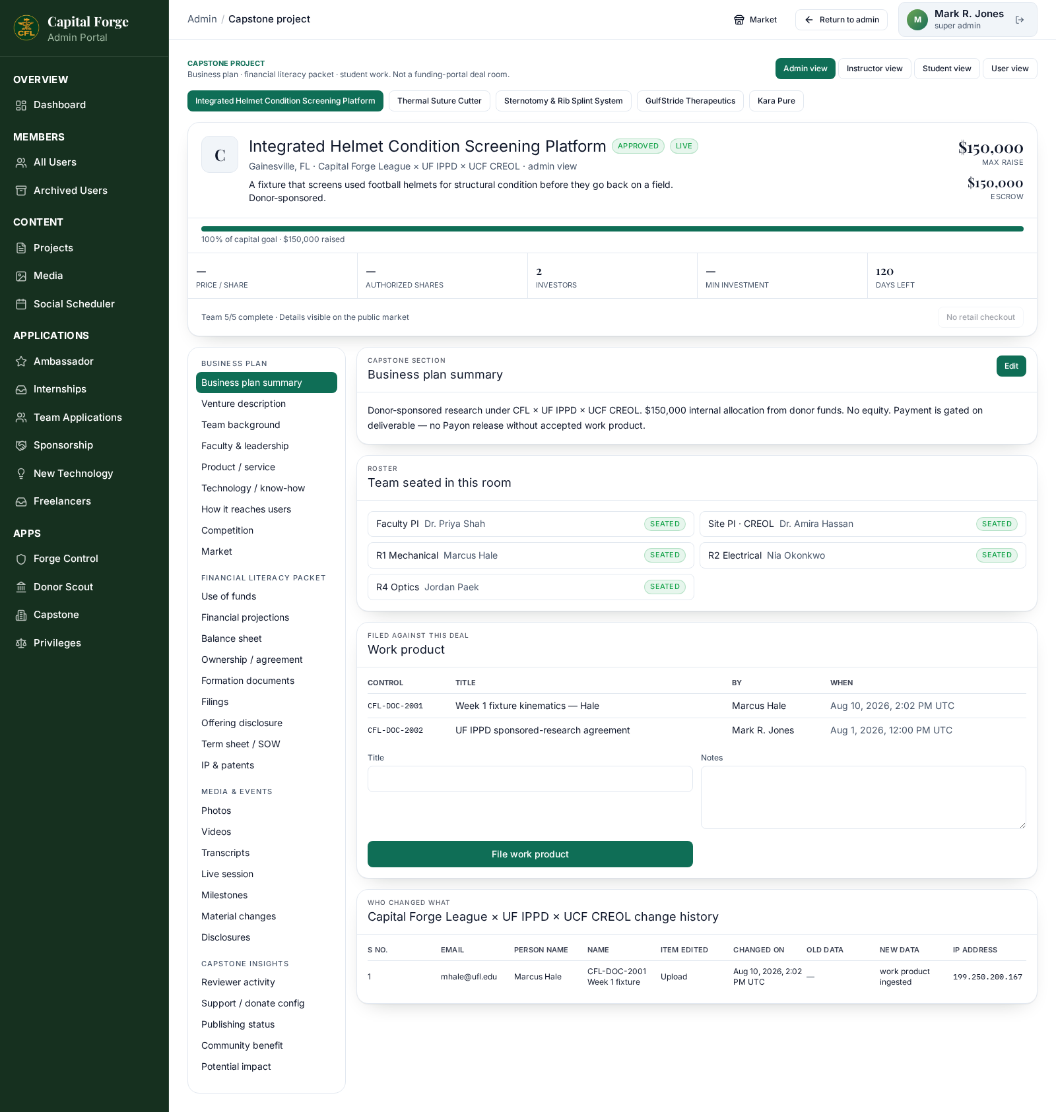The height and width of the screenshot is (1112, 1056).
Task: Click the UF IPPD sponsored-research agreement title
Action: 543,730
